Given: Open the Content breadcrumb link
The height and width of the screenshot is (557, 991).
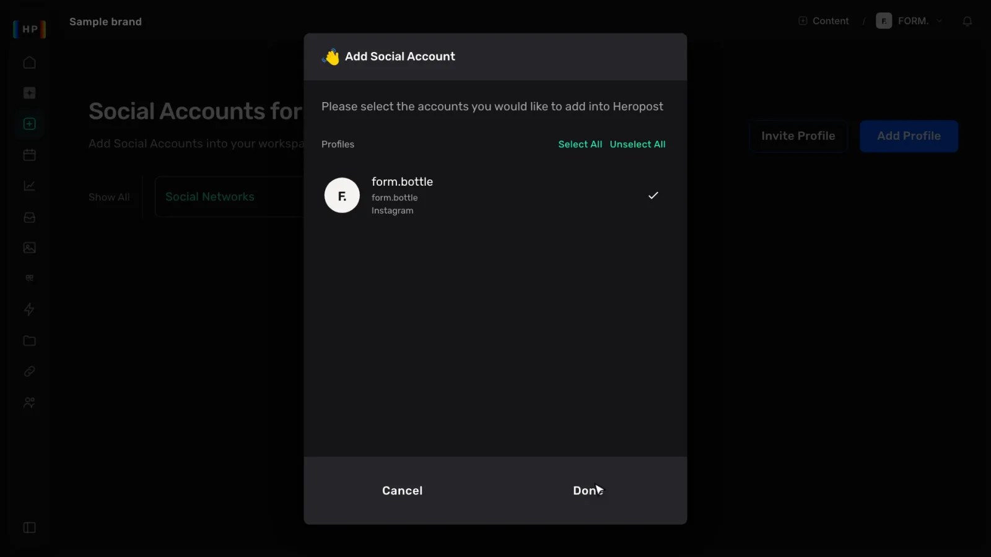Looking at the screenshot, I should (831, 20).
